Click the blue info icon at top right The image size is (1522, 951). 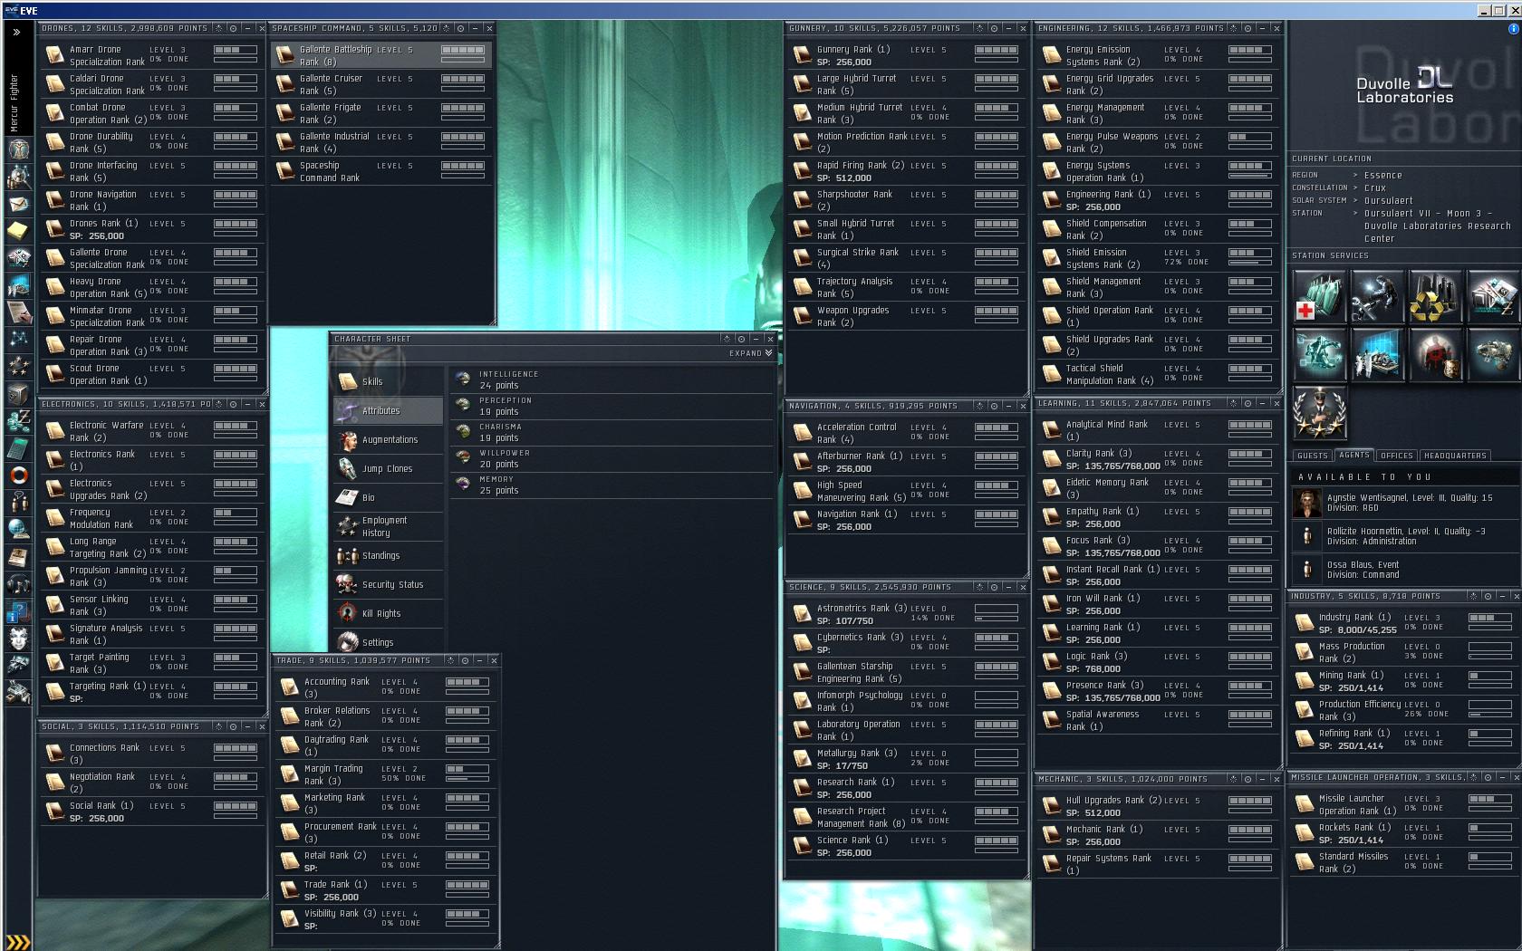[x=1513, y=28]
